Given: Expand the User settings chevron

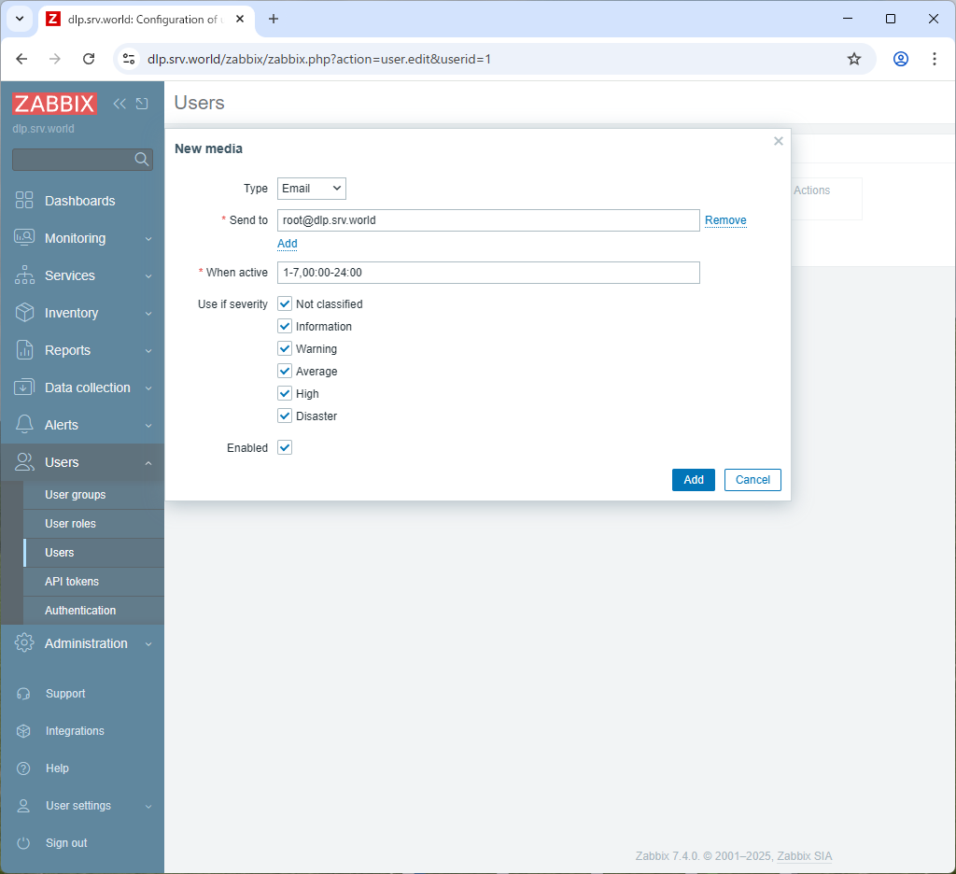Looking at the screenshot, I should tap(148, 806).
